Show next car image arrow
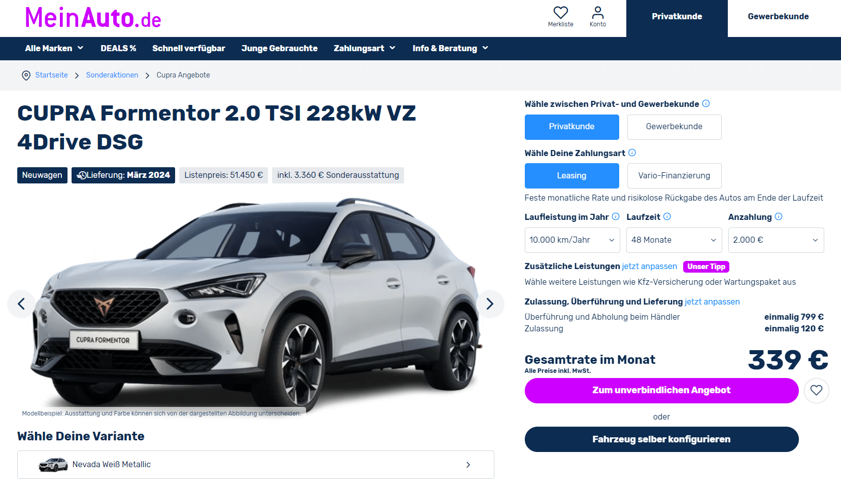Screen dimensions: 841x490 pyautogui.click(x=490, y=304)
